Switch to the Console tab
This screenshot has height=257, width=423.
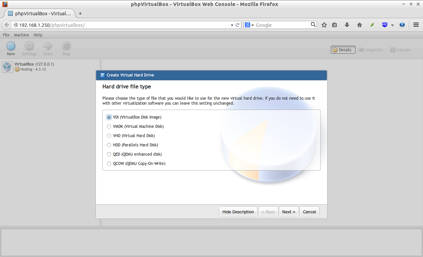coord(401,50)
